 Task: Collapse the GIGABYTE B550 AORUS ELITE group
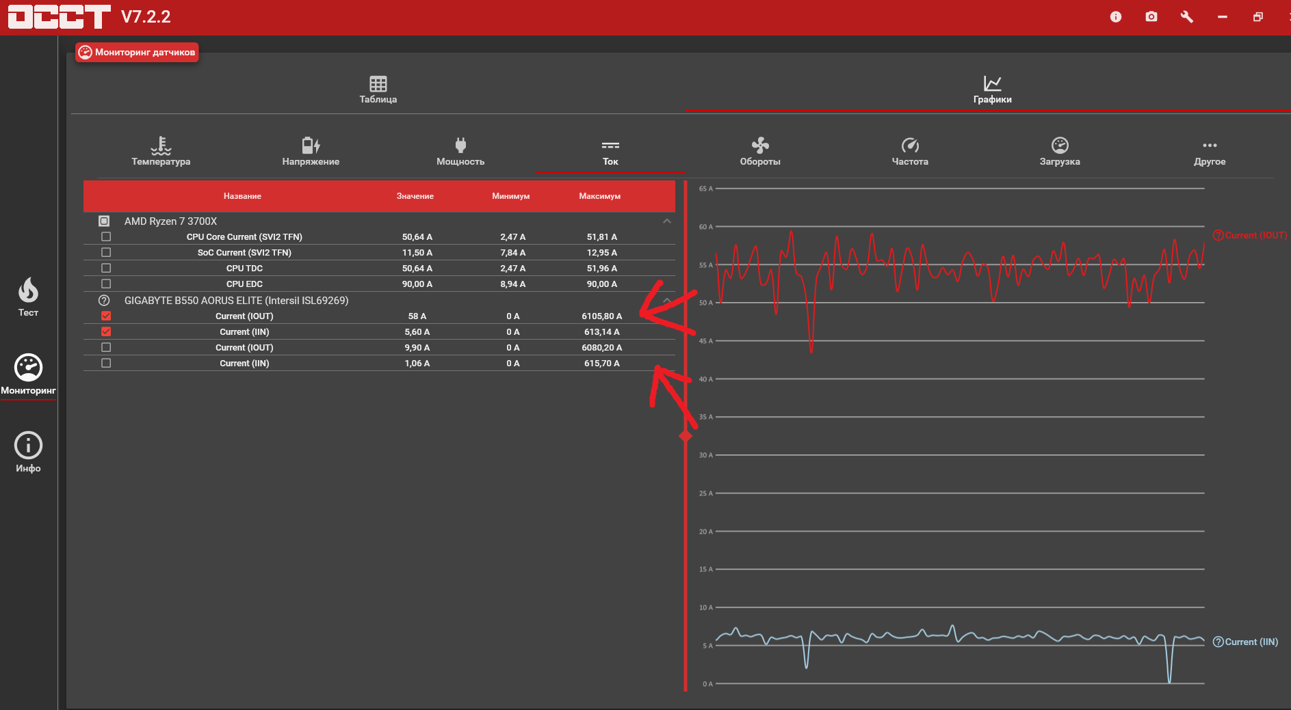(x=667, y=301)
